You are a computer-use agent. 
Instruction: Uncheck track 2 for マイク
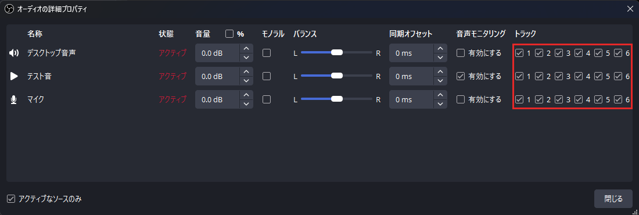click(x=539, y=99)
